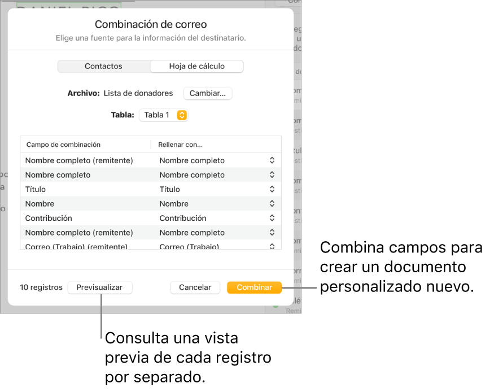The width and height of the screenshot is (494, 392).
Task: Click the Previsualizar button
Action: pyautogui.click(x=99, y=288)
